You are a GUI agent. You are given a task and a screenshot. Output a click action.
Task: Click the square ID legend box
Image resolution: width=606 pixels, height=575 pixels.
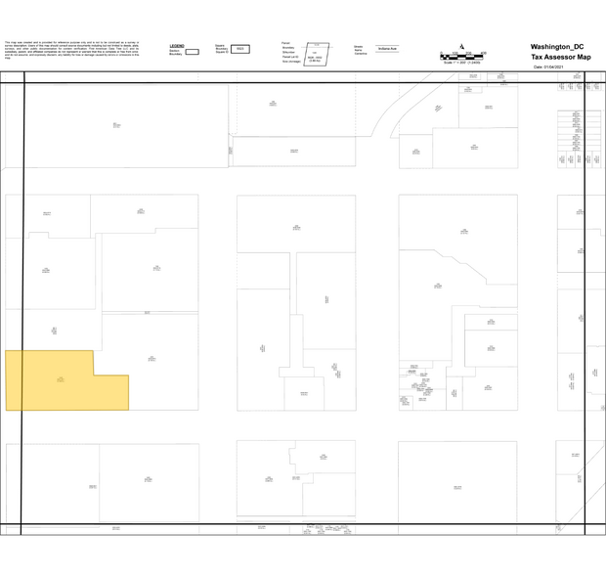[240, 49]
